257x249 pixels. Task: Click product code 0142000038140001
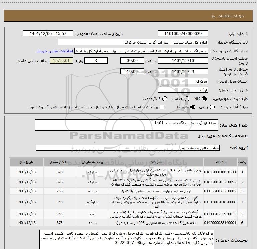pos(220,223)
